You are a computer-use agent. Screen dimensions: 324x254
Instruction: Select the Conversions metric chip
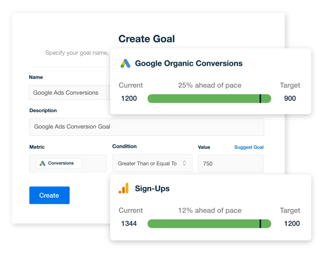59,164
